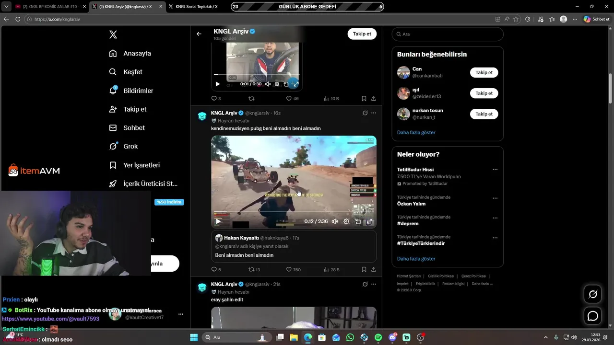Show hidden system tray icons

(x=545, y=337)
